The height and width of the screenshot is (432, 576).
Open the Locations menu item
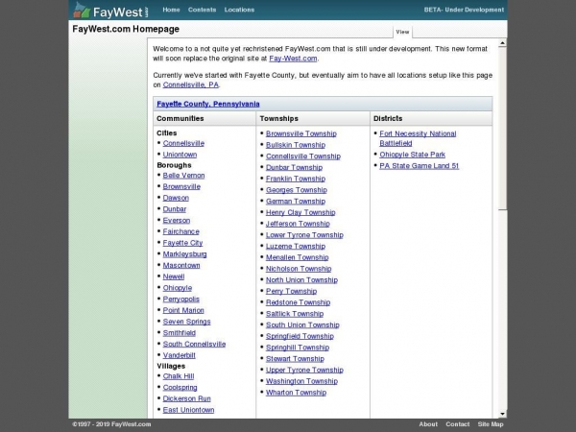point(239,10)
